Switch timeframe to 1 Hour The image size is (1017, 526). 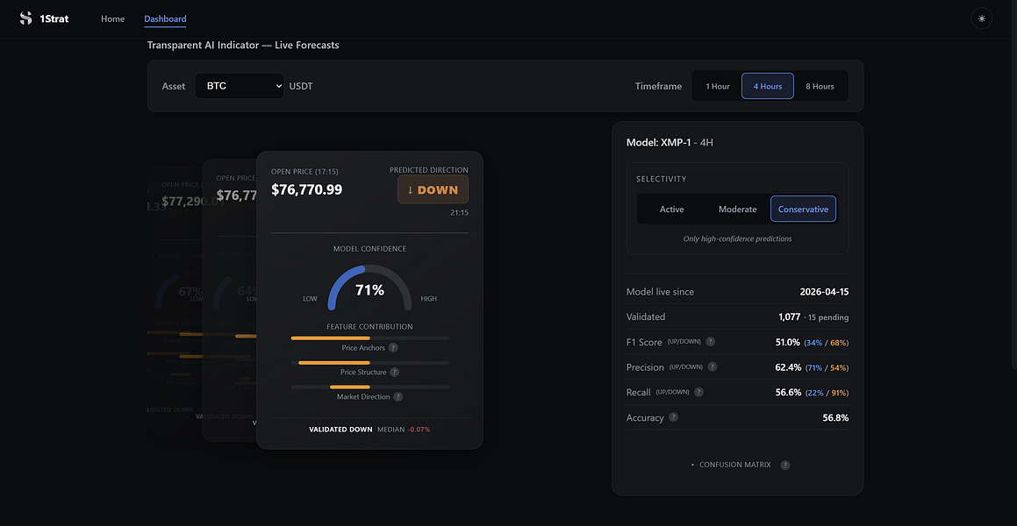tap(718, 86)
